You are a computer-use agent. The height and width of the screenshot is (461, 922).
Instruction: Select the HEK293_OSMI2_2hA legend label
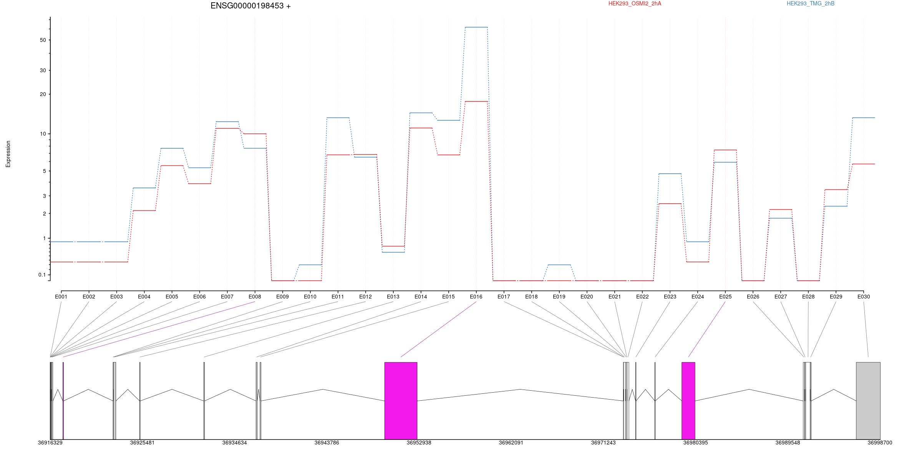coord(635,3)
